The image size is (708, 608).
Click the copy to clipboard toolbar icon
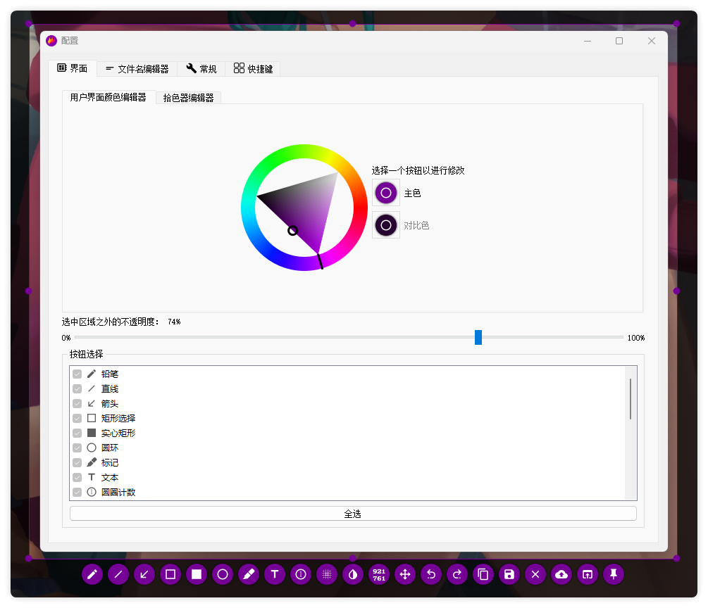coord(483,575)
